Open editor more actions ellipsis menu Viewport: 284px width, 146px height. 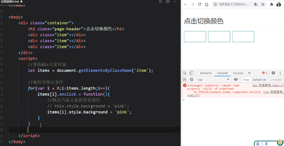pyautogui.click(x=175, y=2)
